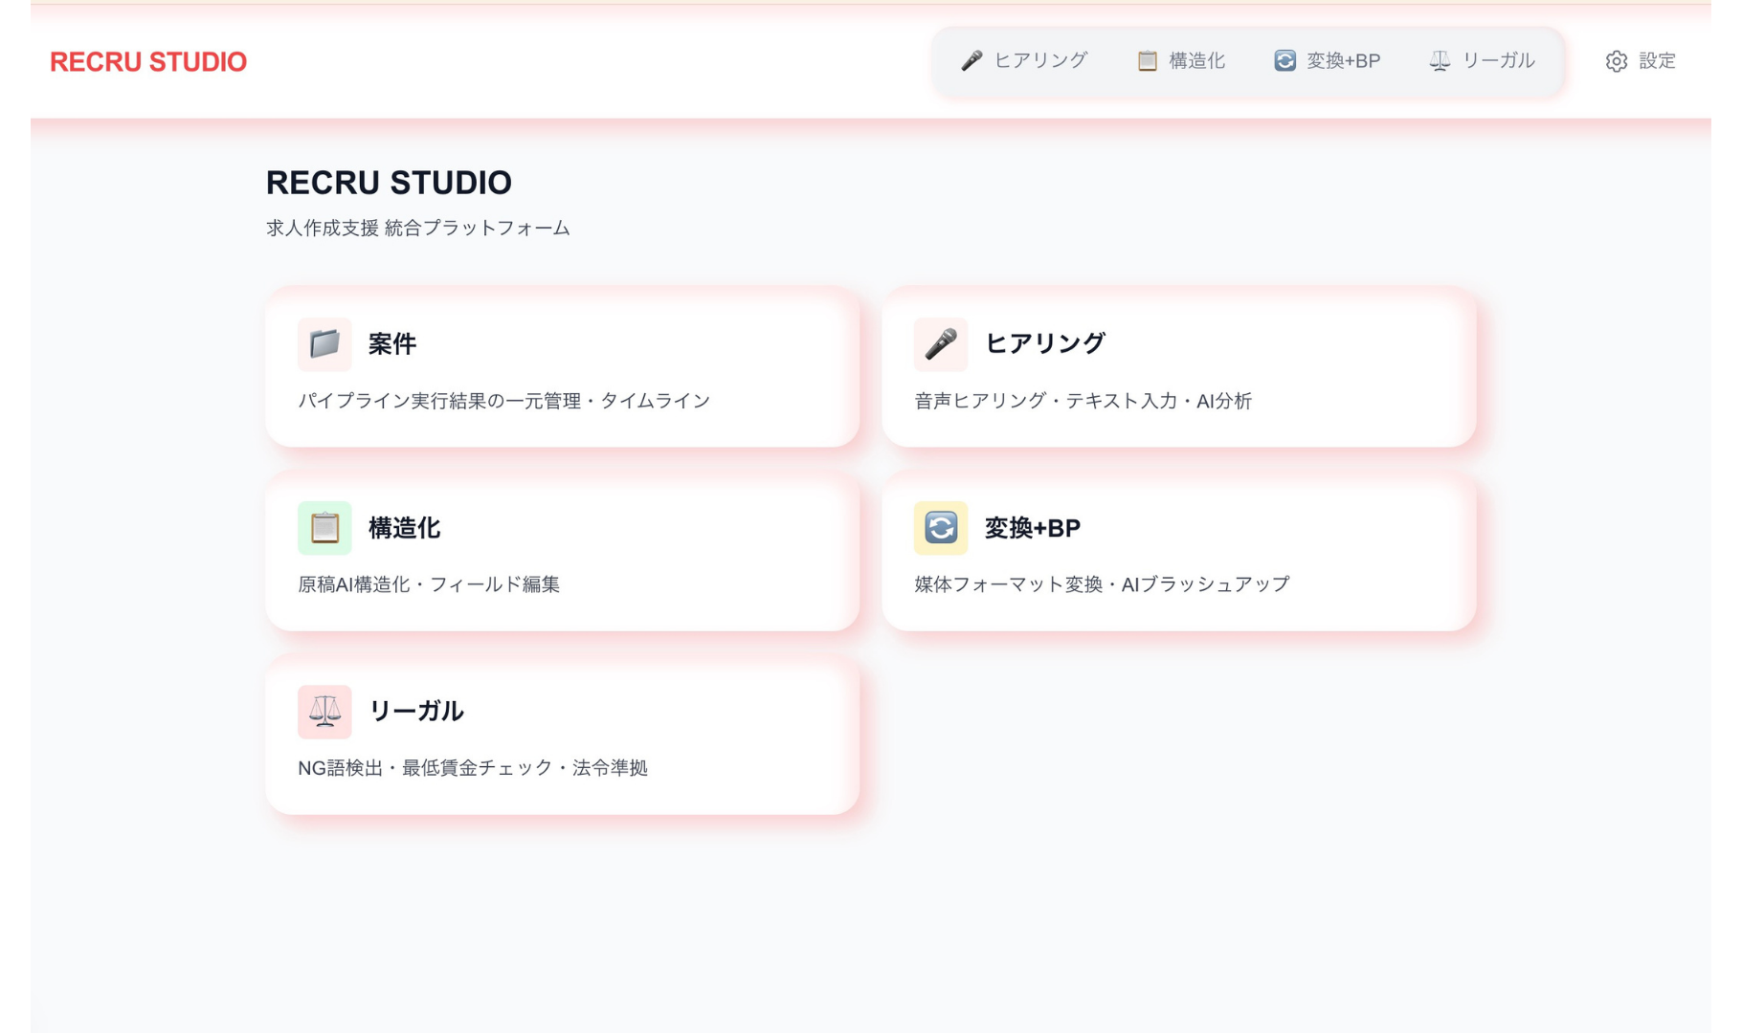Viewport: 1742px width, 1033px height.
Task: Click the pen icon beside ヒアリング in top navigation
Action: click(971, 60)
